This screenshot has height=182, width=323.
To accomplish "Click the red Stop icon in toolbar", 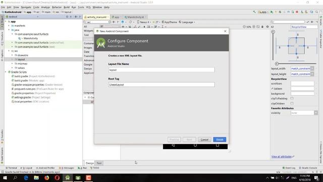I will tap(297, 12).
